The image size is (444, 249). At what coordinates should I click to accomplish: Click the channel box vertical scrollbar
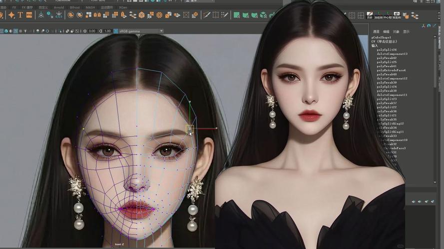click(x=435, y=62)
